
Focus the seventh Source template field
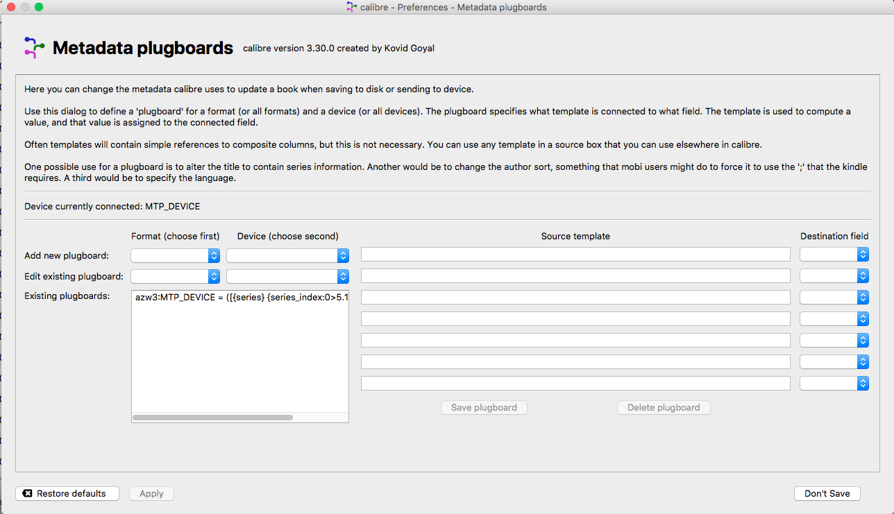pyautogui.click(x=575, y=384)
